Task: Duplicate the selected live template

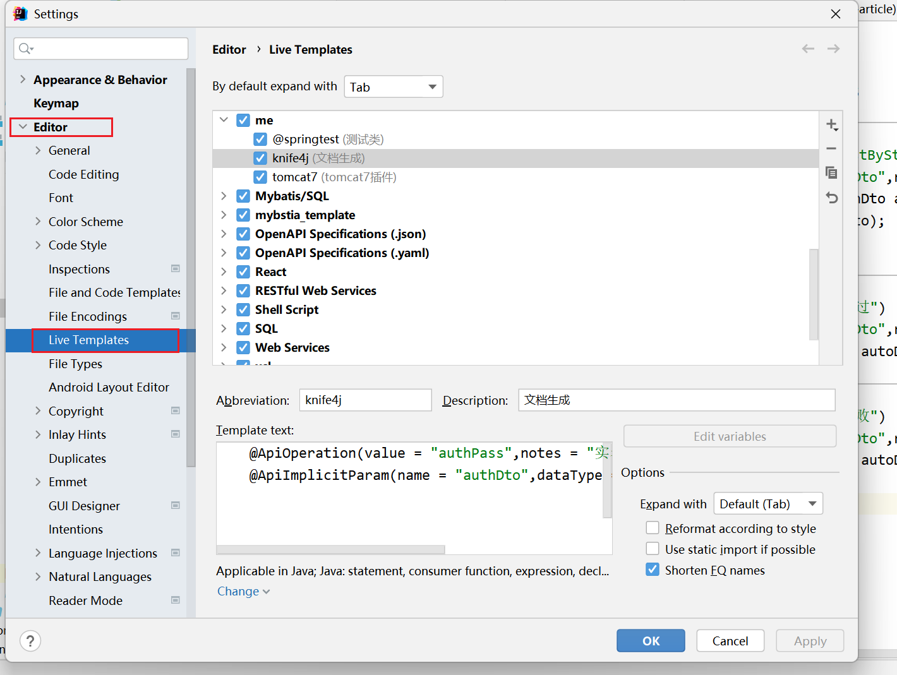Action: pyautogui.click(x=831, y=173)
